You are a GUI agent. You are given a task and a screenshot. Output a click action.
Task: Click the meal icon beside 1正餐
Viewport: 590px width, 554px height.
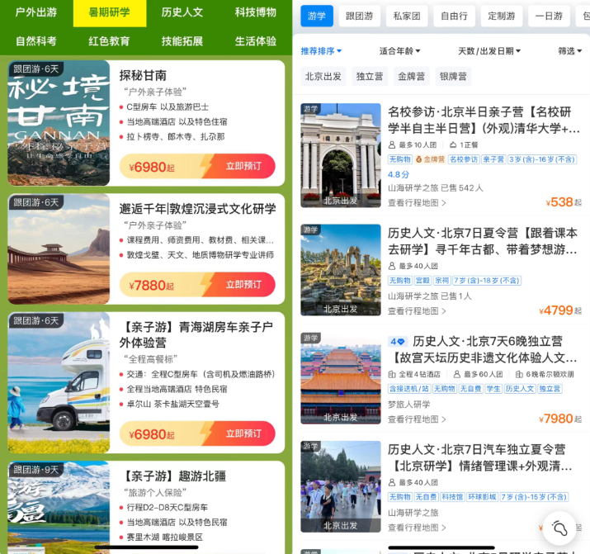452,144
